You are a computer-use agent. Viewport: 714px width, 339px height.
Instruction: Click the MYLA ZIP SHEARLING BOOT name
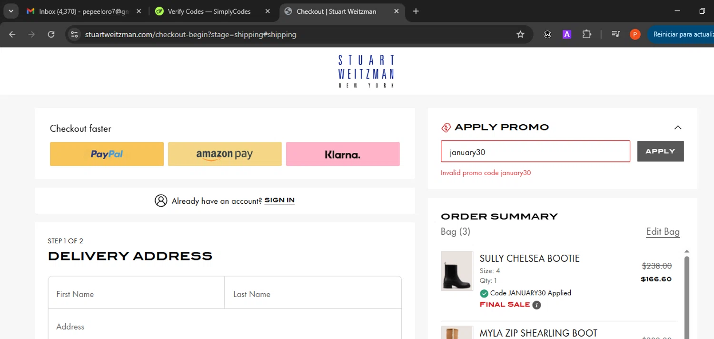[x=538, y=333]
